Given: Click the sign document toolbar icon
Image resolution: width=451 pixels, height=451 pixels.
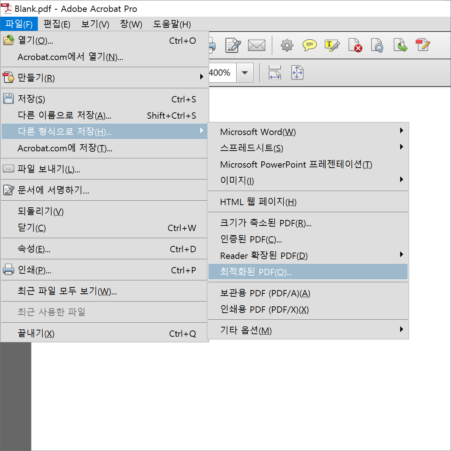Looking at the screenshot, I should (x=234, y=45).
